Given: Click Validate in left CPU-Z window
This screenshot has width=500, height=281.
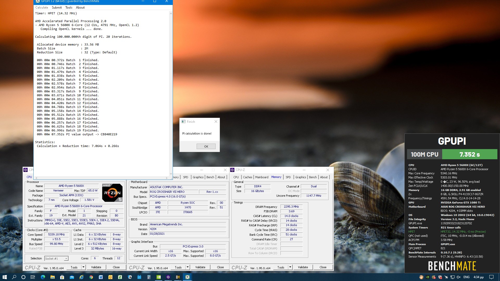Looking at the screenshot, I should point(96,267).
